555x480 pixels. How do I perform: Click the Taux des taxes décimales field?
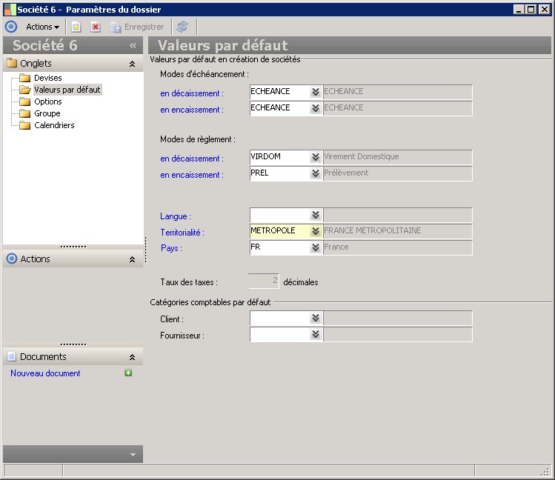(x=264, y=281)
